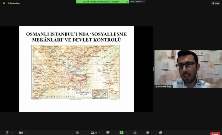Screen dimensions: 222x135
Task: Open video options caret beside camera
Action: (25, 133)
